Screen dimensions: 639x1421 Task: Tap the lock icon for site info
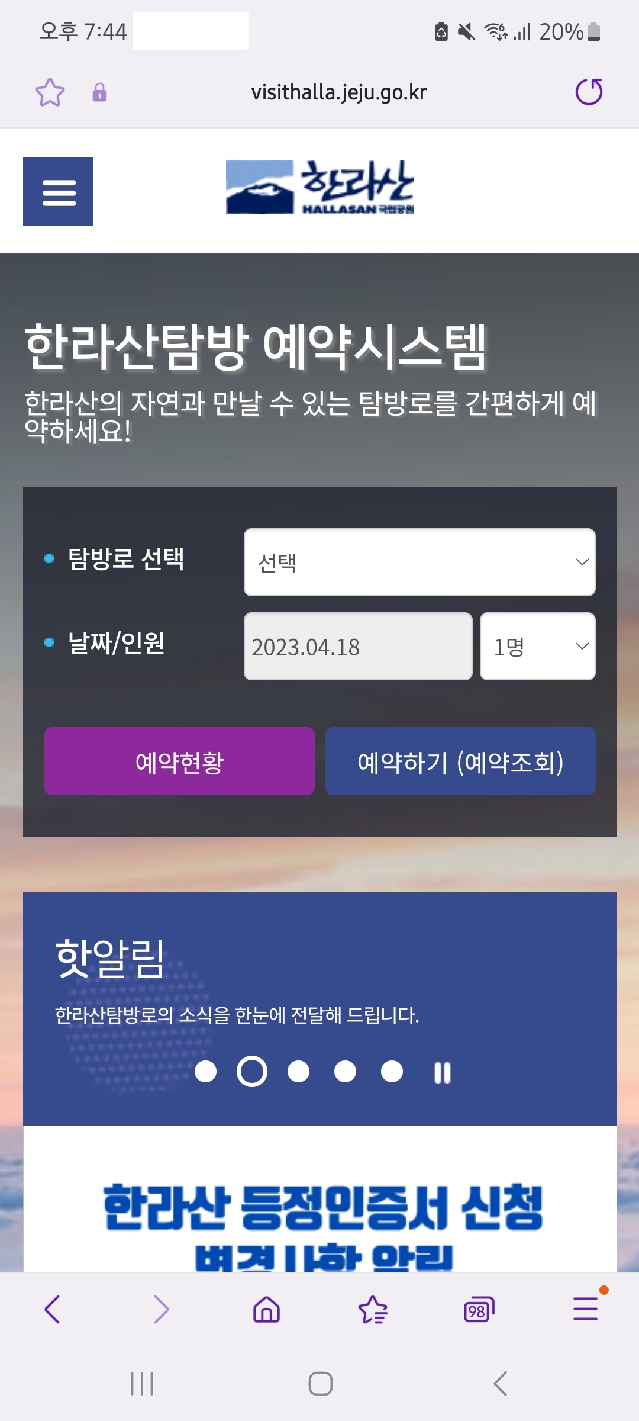pos(99,92)
